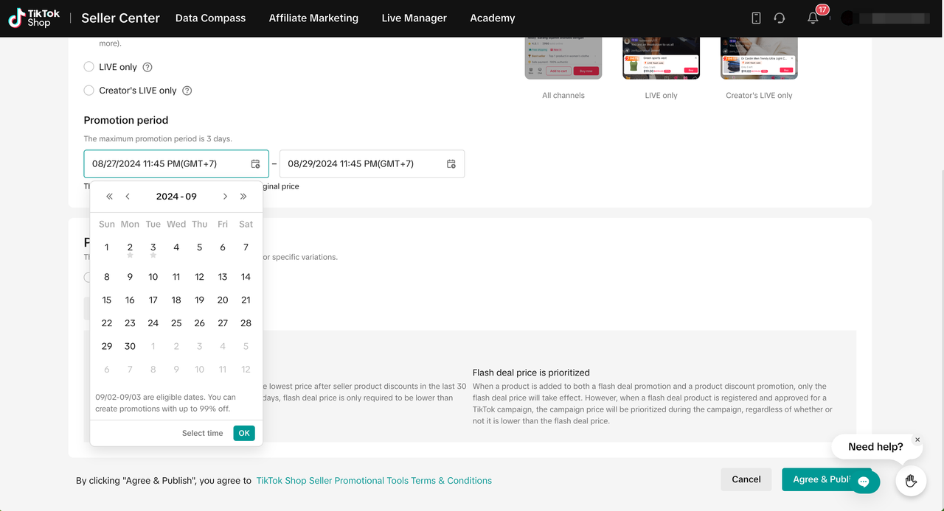This screenshot has width=944, height=511.
Task: Click the help icon beside LIVE only
Action: point(147,67)
